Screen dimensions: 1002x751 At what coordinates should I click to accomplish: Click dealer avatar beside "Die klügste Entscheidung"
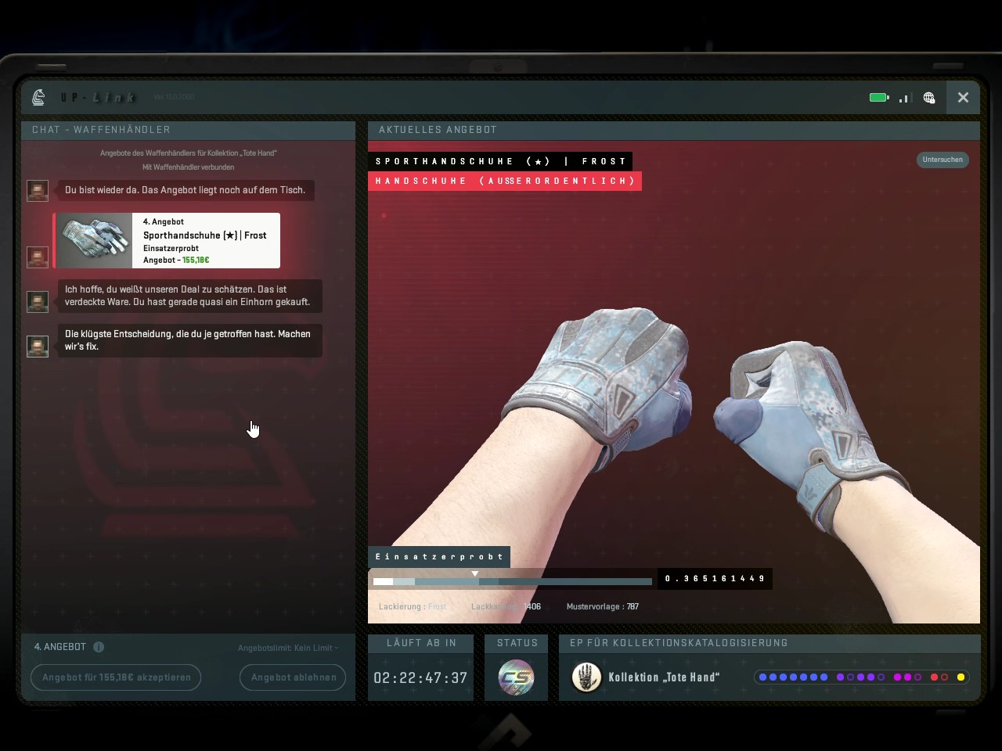[x=38, y=346]
